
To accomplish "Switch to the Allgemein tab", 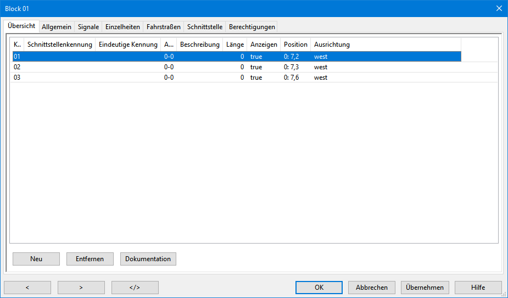I will click(x=57, y=26).
